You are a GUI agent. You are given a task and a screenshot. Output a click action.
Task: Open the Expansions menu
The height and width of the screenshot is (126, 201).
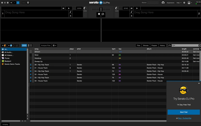[171, 3]
